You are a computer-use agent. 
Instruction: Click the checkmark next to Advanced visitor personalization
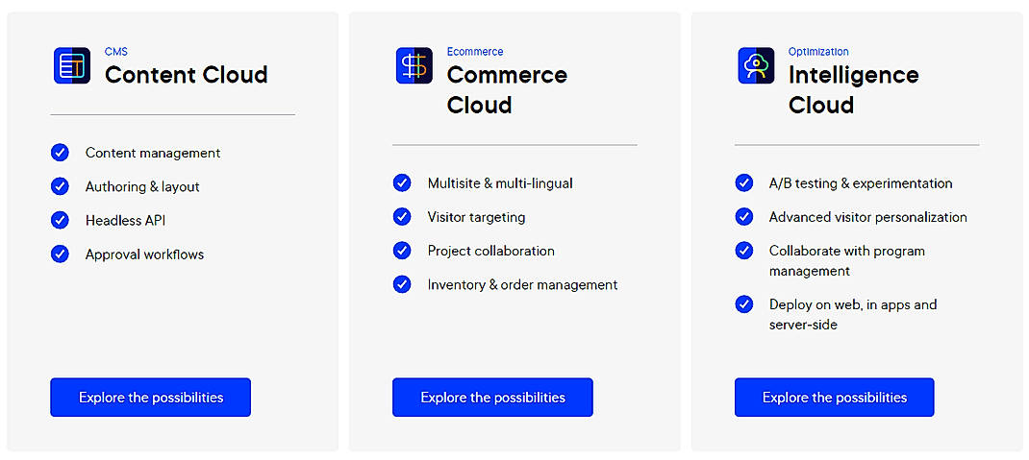click(744, 217)
